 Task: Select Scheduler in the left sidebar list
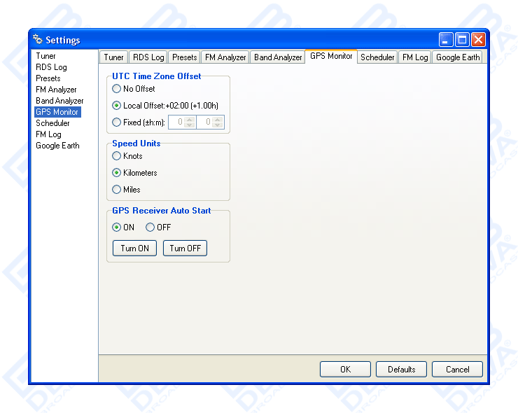point(52,123)
